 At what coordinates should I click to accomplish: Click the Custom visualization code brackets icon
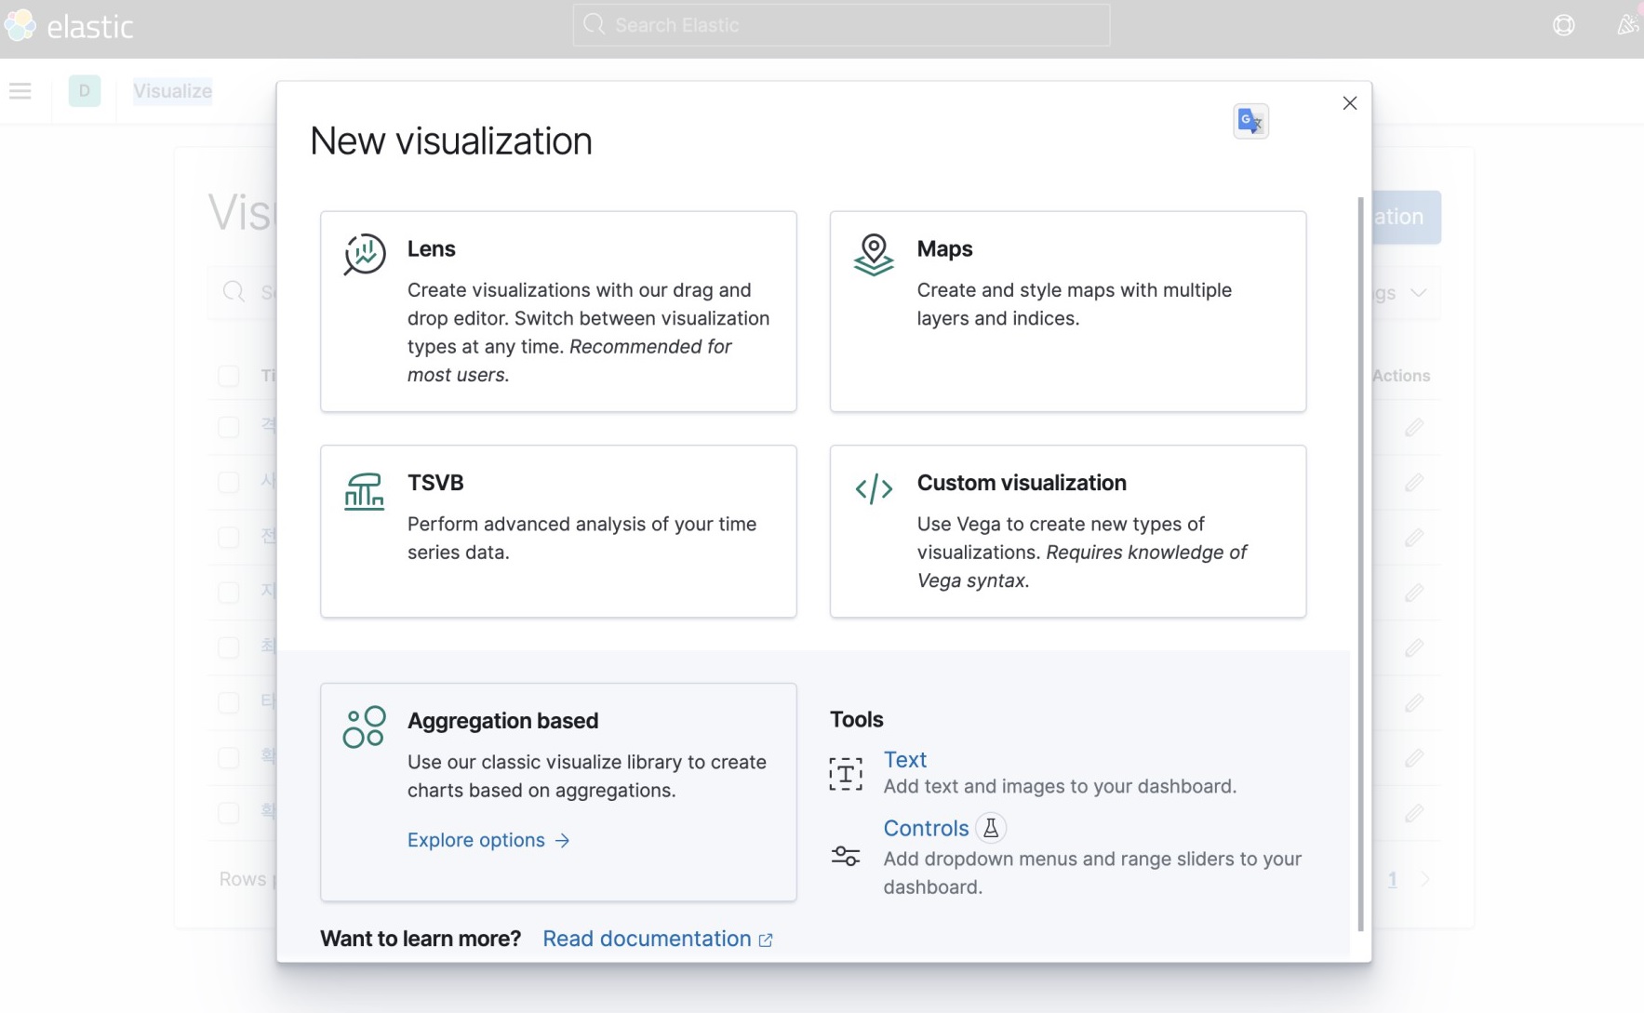874,488
